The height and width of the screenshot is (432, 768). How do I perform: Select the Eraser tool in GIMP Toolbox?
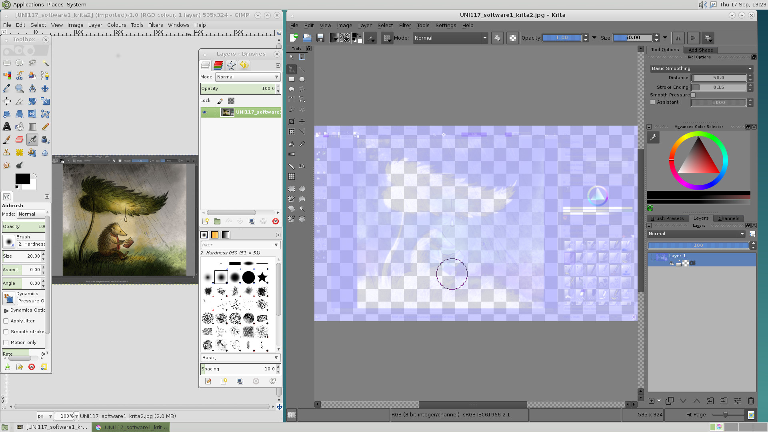click(x=19, y=140)
